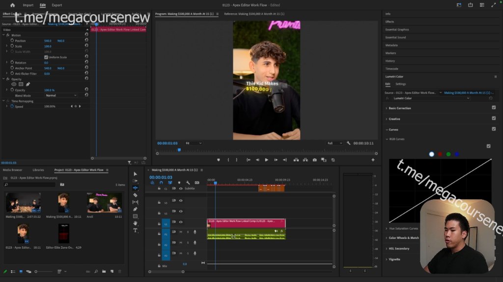Image resolution: width=503 pixels, height=282 pixels.
Task: Toggle snap magnet in timeline
Action: (161, 183)
